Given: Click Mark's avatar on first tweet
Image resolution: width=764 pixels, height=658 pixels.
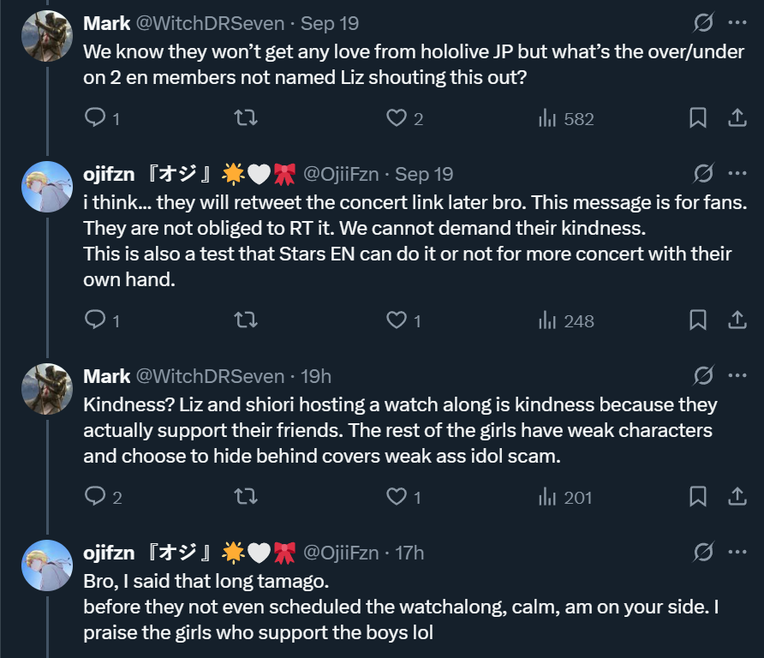Looking at the screenshot, I should 47,37.
